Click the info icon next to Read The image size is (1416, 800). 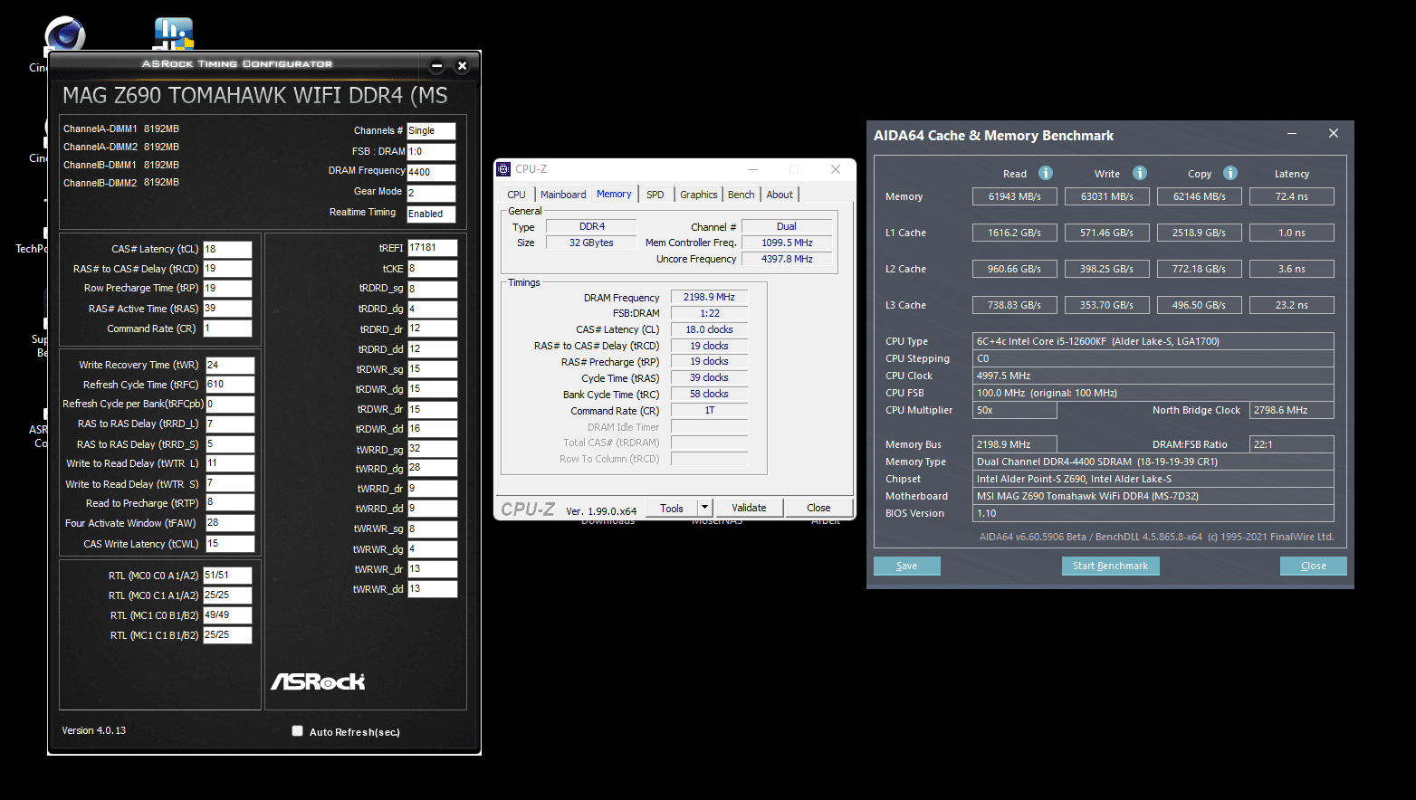point(1046,173)
